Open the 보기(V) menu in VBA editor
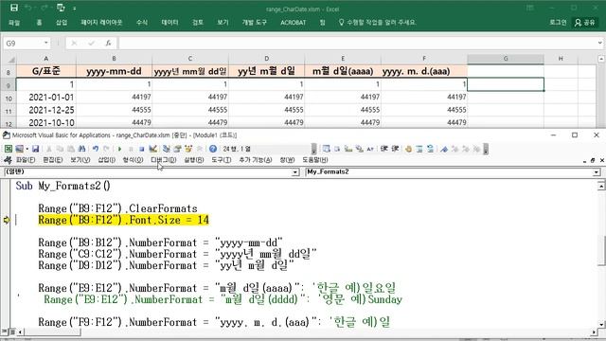 pos(80,160)
